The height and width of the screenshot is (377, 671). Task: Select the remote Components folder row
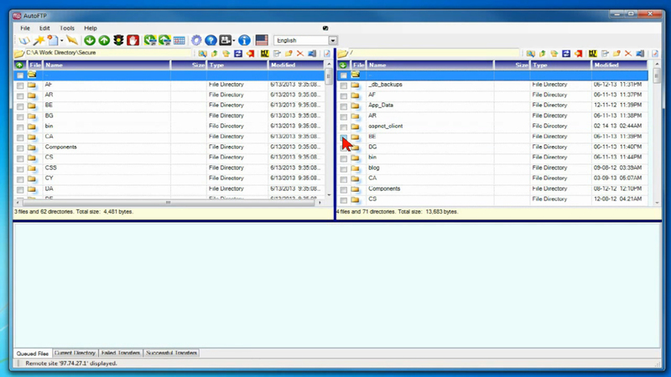(492, 188)
